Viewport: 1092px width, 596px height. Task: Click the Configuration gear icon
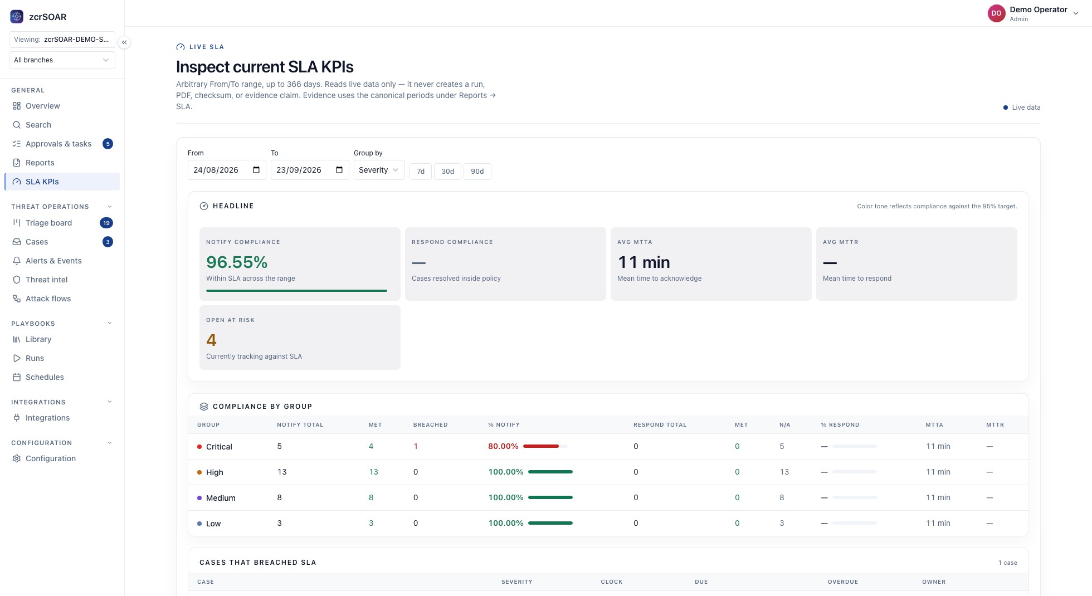point(17,458)
